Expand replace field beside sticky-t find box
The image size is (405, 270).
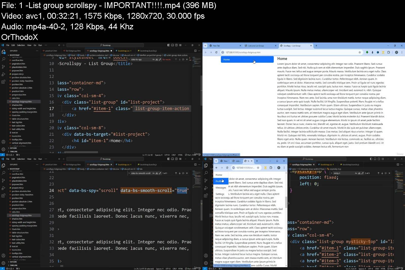coord(331,173)
